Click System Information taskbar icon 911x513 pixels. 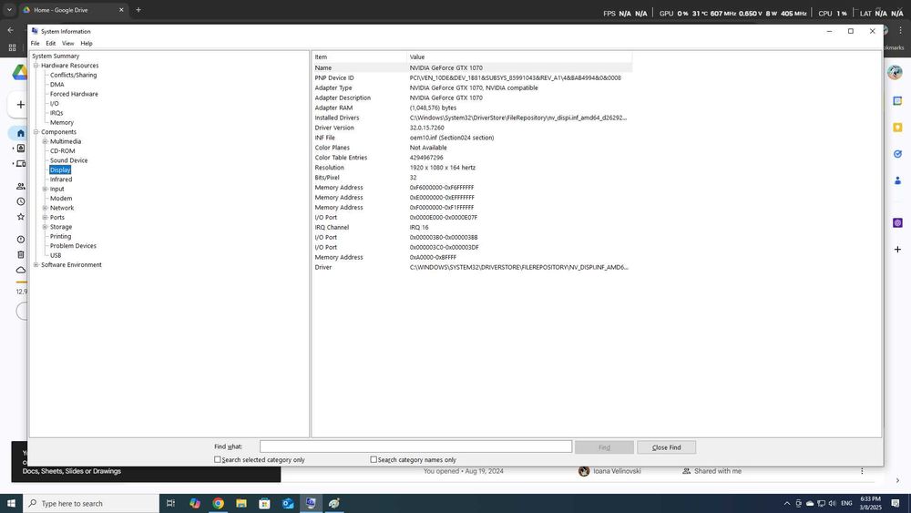[x=311, y=503]
